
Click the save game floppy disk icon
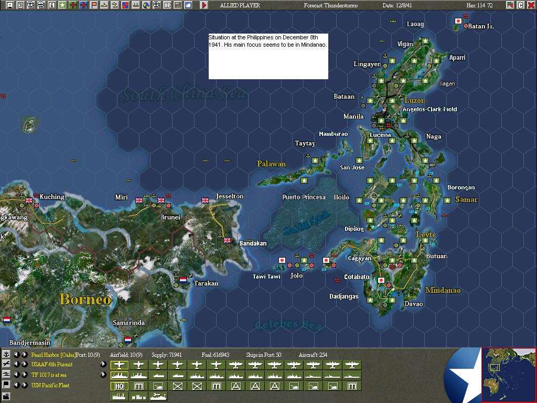click(10, 5)
